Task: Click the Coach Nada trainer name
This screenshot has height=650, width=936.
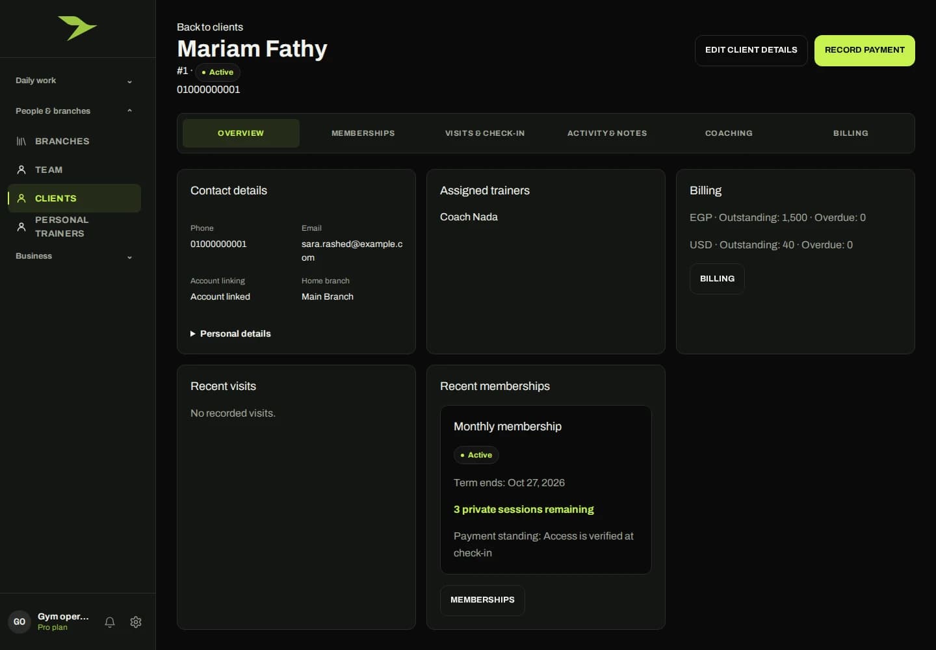Action: tap(469, 217)
